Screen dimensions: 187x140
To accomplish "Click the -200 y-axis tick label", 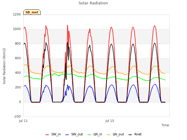I will click(17, 116).
